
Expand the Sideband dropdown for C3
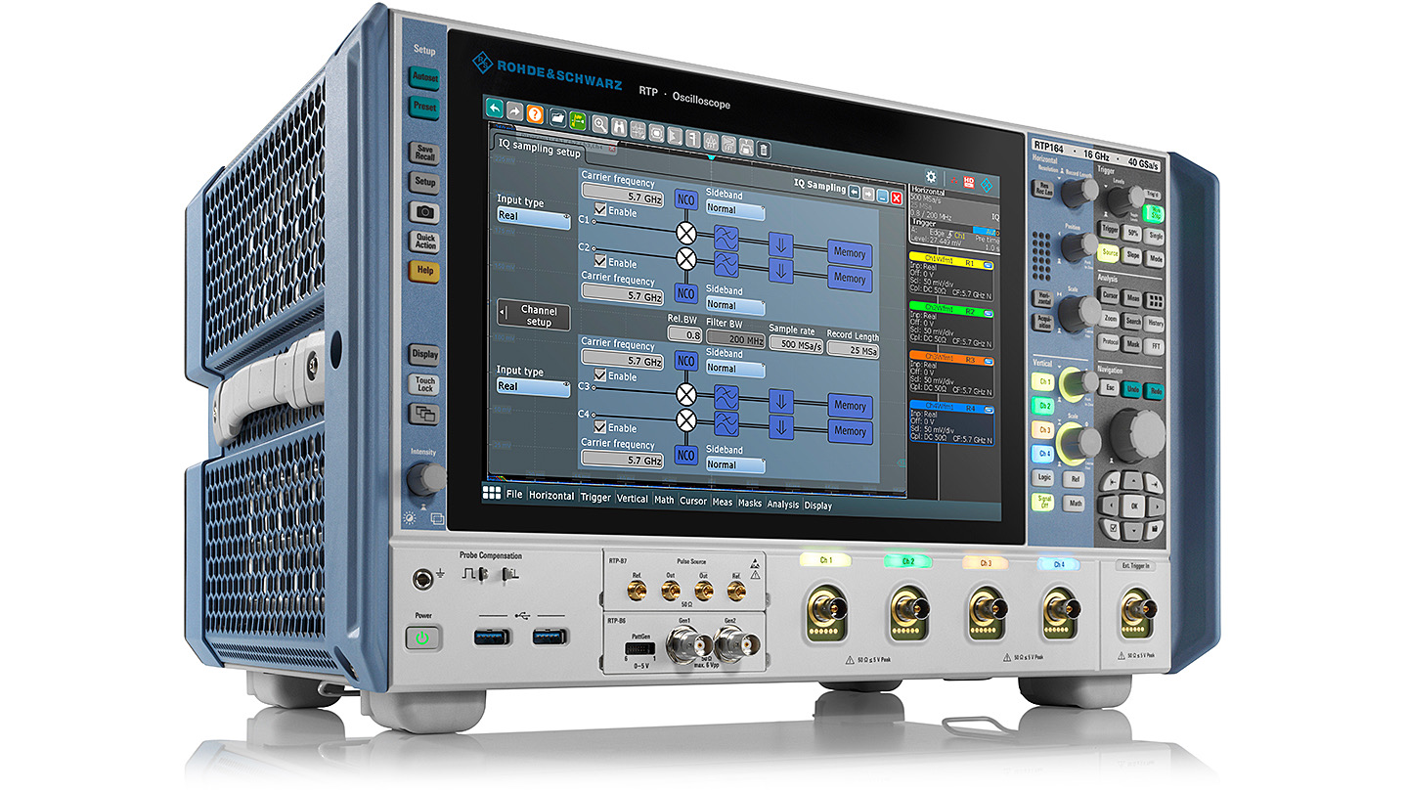(734, 369)
